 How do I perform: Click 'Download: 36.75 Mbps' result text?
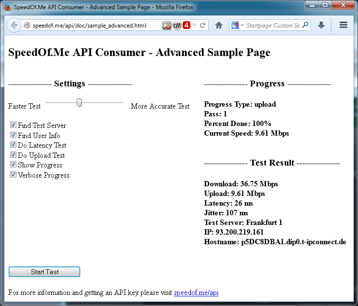pyautogui.click(x=241, y=184)
